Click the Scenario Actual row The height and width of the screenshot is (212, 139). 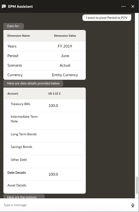pos(44,65)
